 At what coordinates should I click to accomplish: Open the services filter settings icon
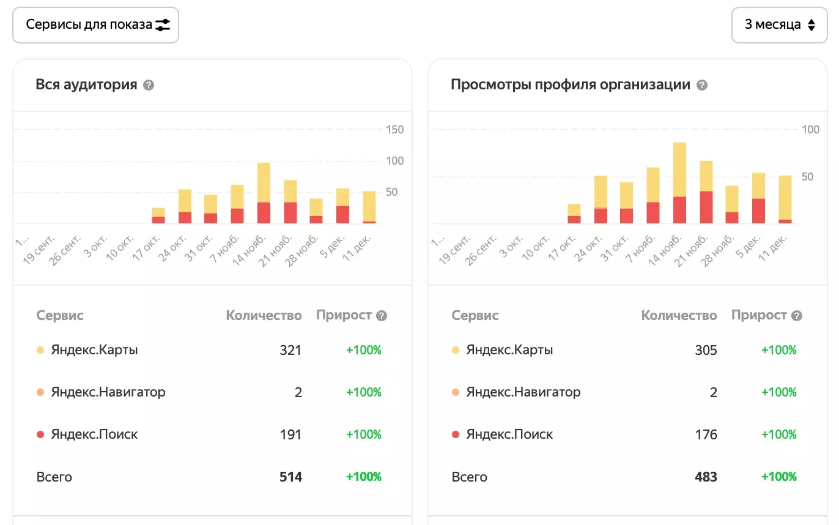pos(163,25)
